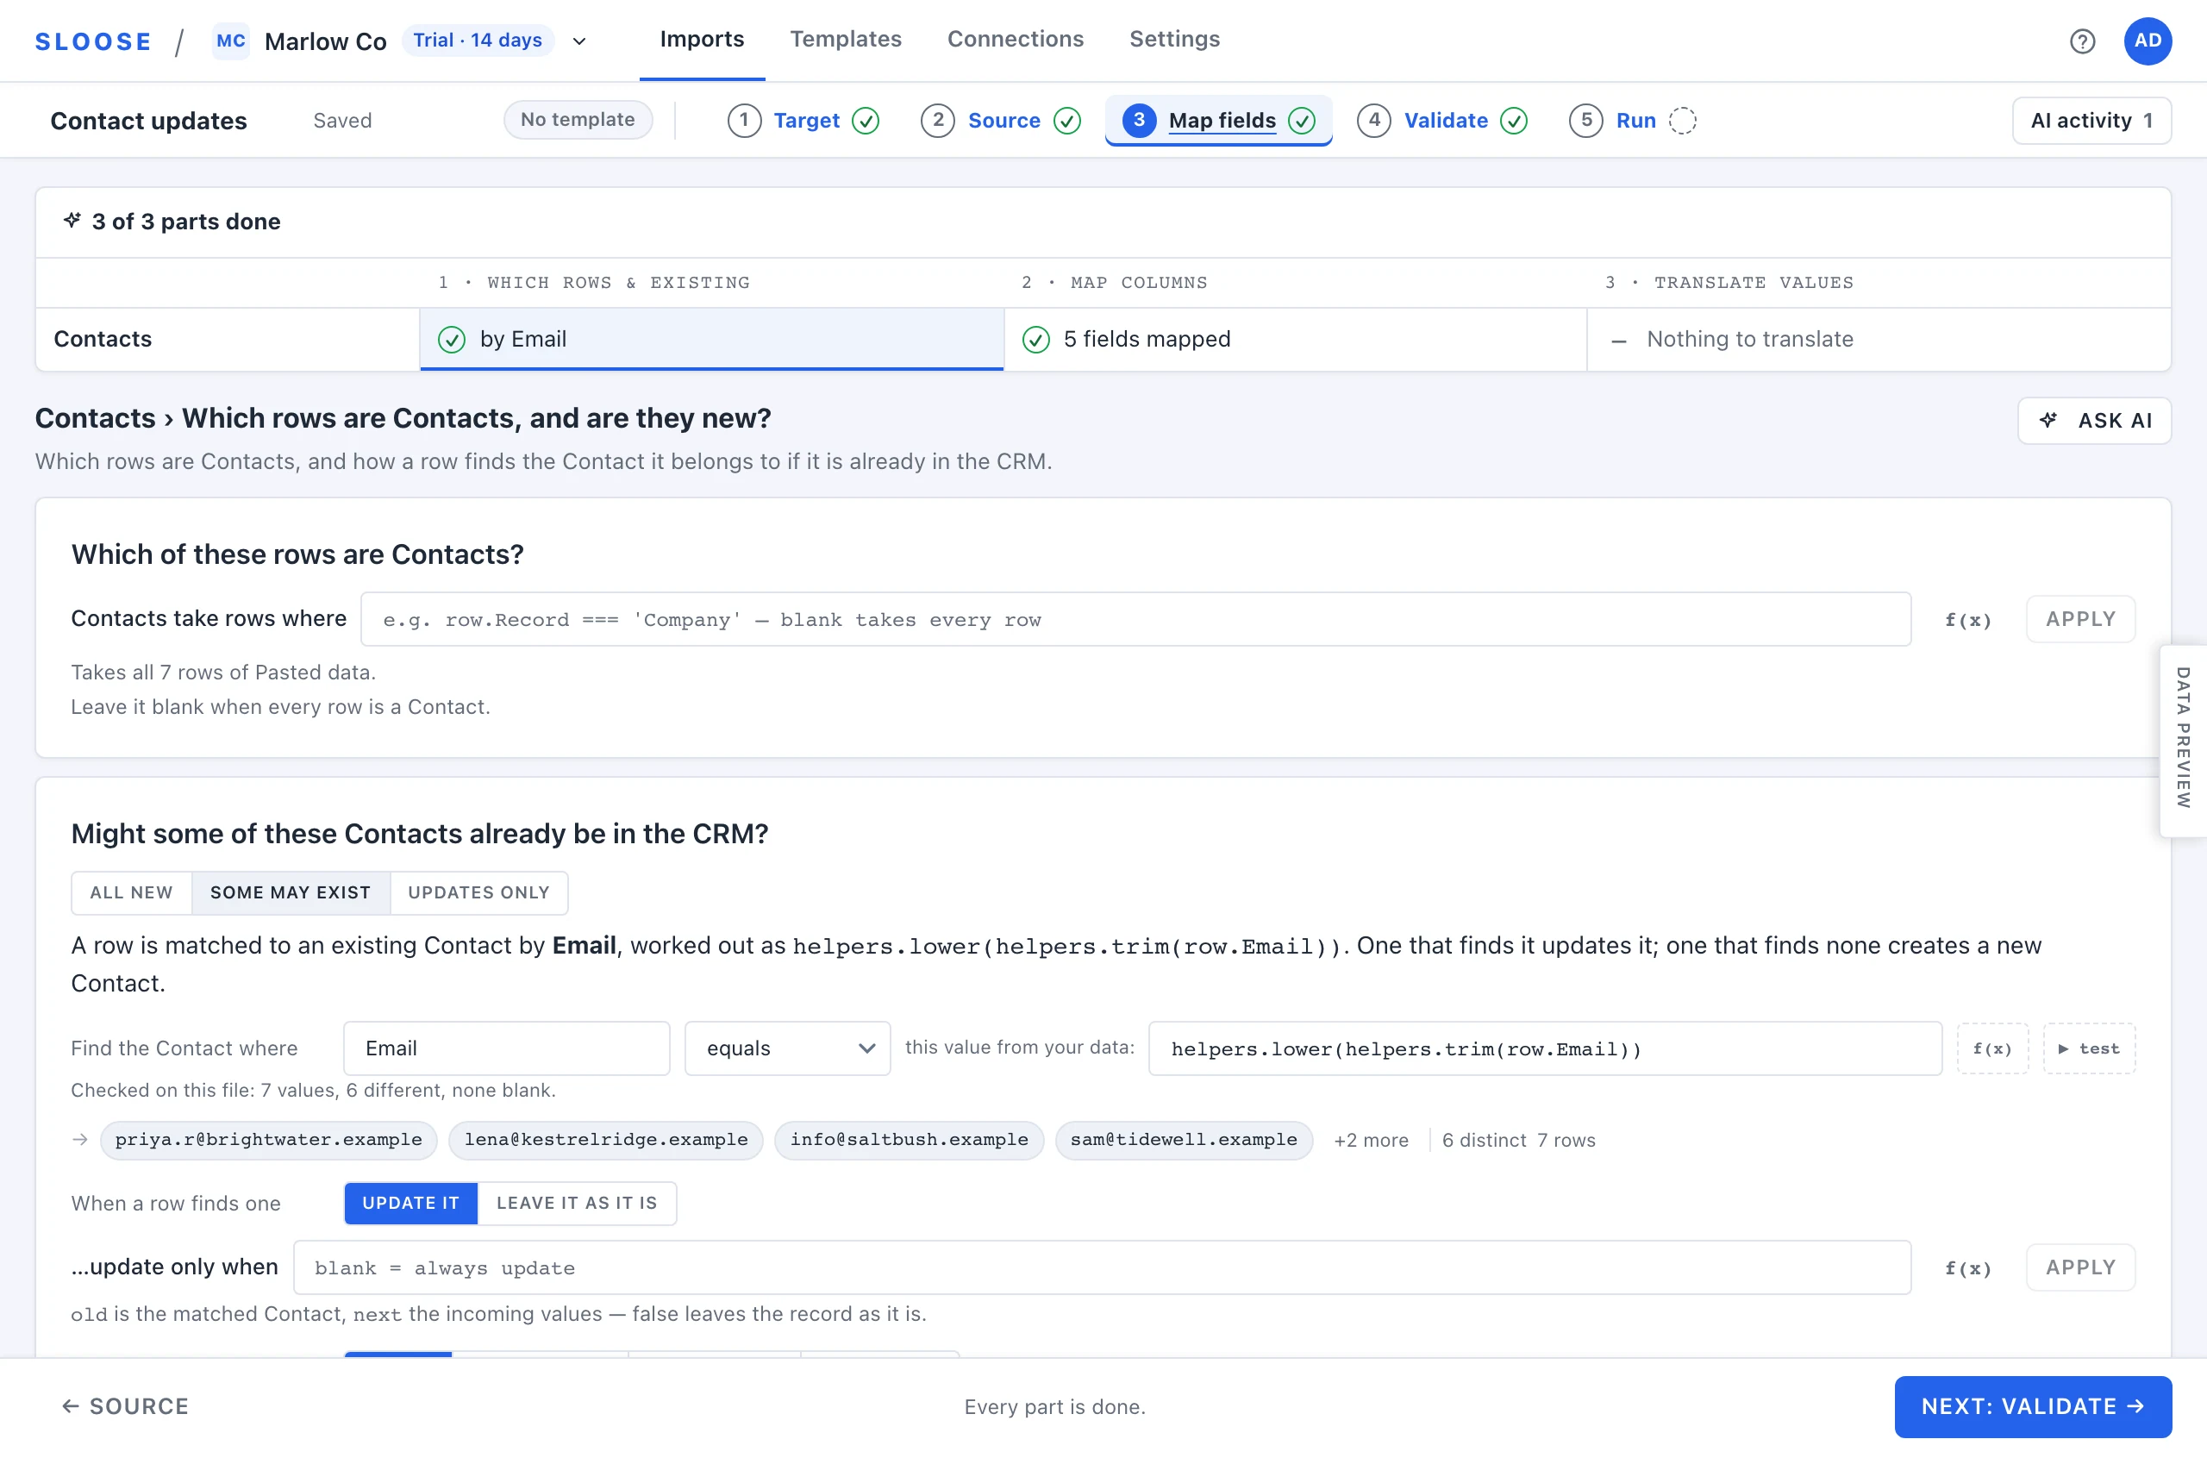Select UPDATES ONLY option

tap(478, 893)
